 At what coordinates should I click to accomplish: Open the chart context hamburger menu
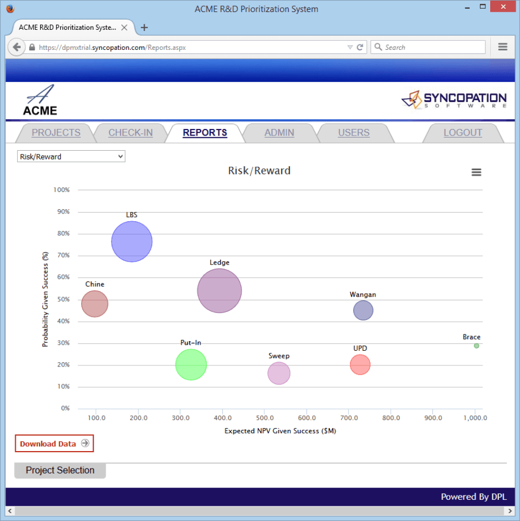point(476,172)
